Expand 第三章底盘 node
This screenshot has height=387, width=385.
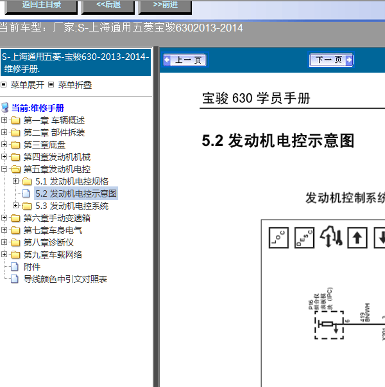point(4,145)
